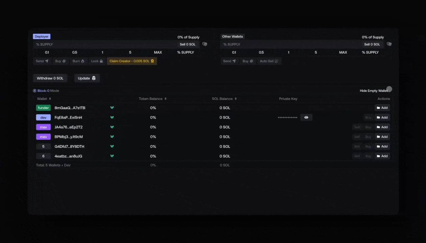Toggle the Hide Empty Wallet switch
Viewport: 426px width, 243px height.
coord(389,89)
